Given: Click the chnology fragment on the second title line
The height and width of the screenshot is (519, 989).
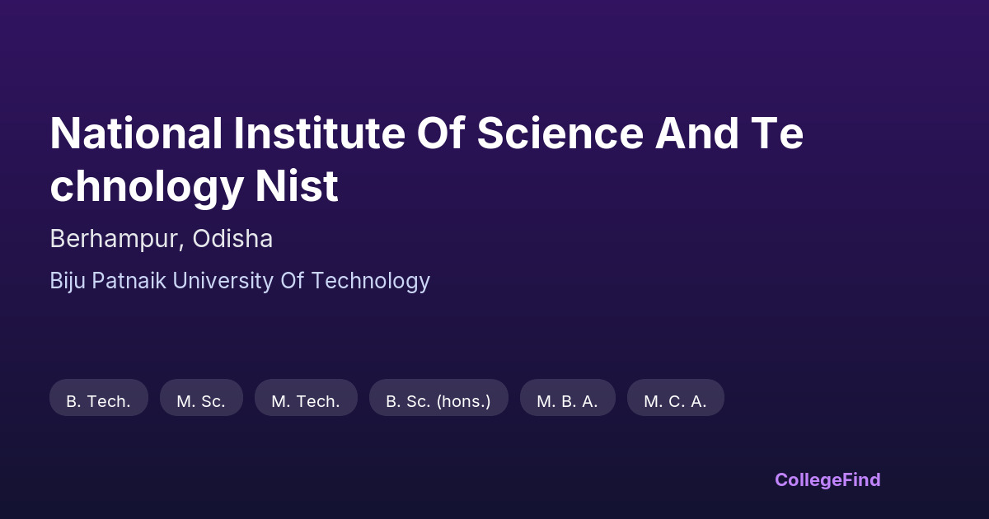Looking at the screenshot, I should click(x=146, y=186).
